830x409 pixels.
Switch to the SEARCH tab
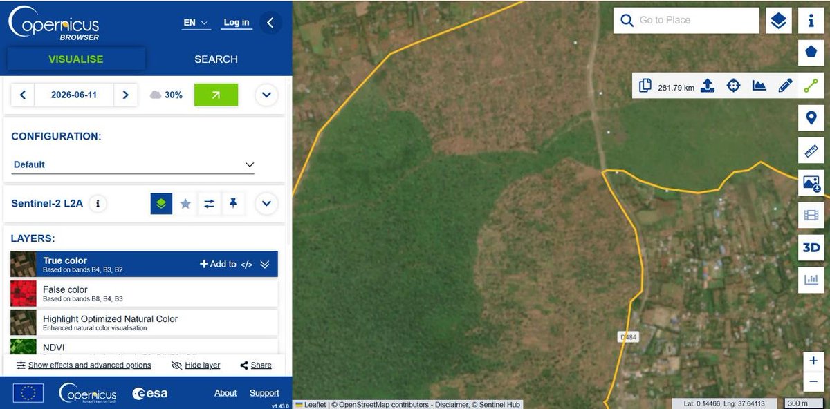pos(216,59)
